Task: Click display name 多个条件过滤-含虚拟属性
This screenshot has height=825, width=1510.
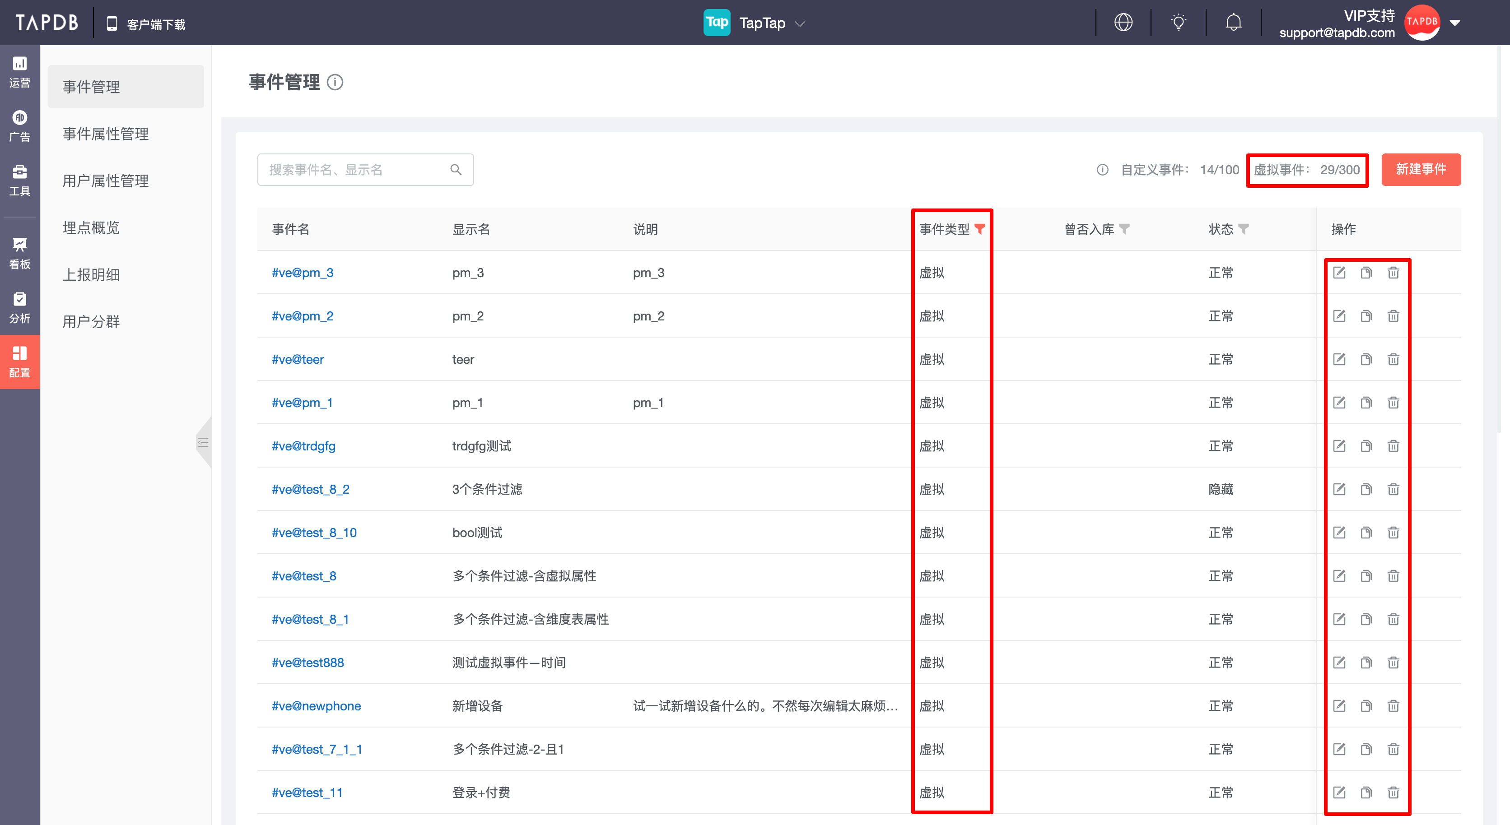Action: (524, 576)
